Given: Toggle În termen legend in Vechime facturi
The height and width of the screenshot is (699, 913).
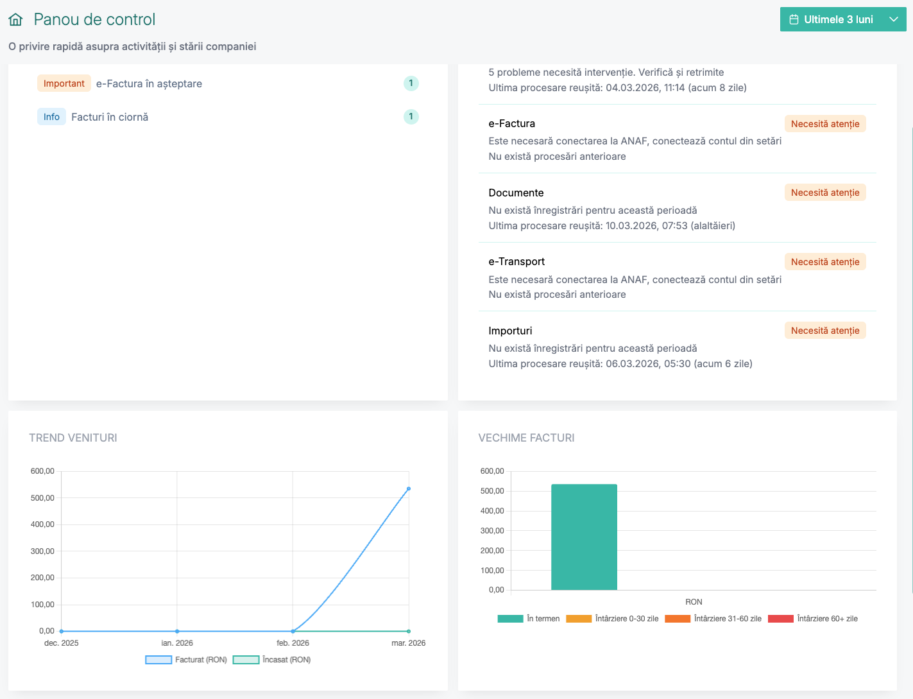Looking at the screenshot, I should point(529,619).
